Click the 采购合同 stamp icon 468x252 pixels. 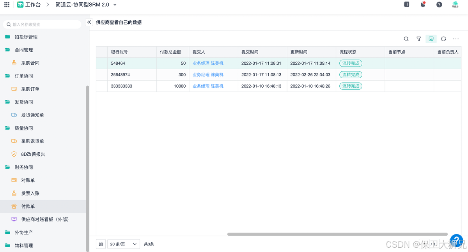[x=14, y=63]
